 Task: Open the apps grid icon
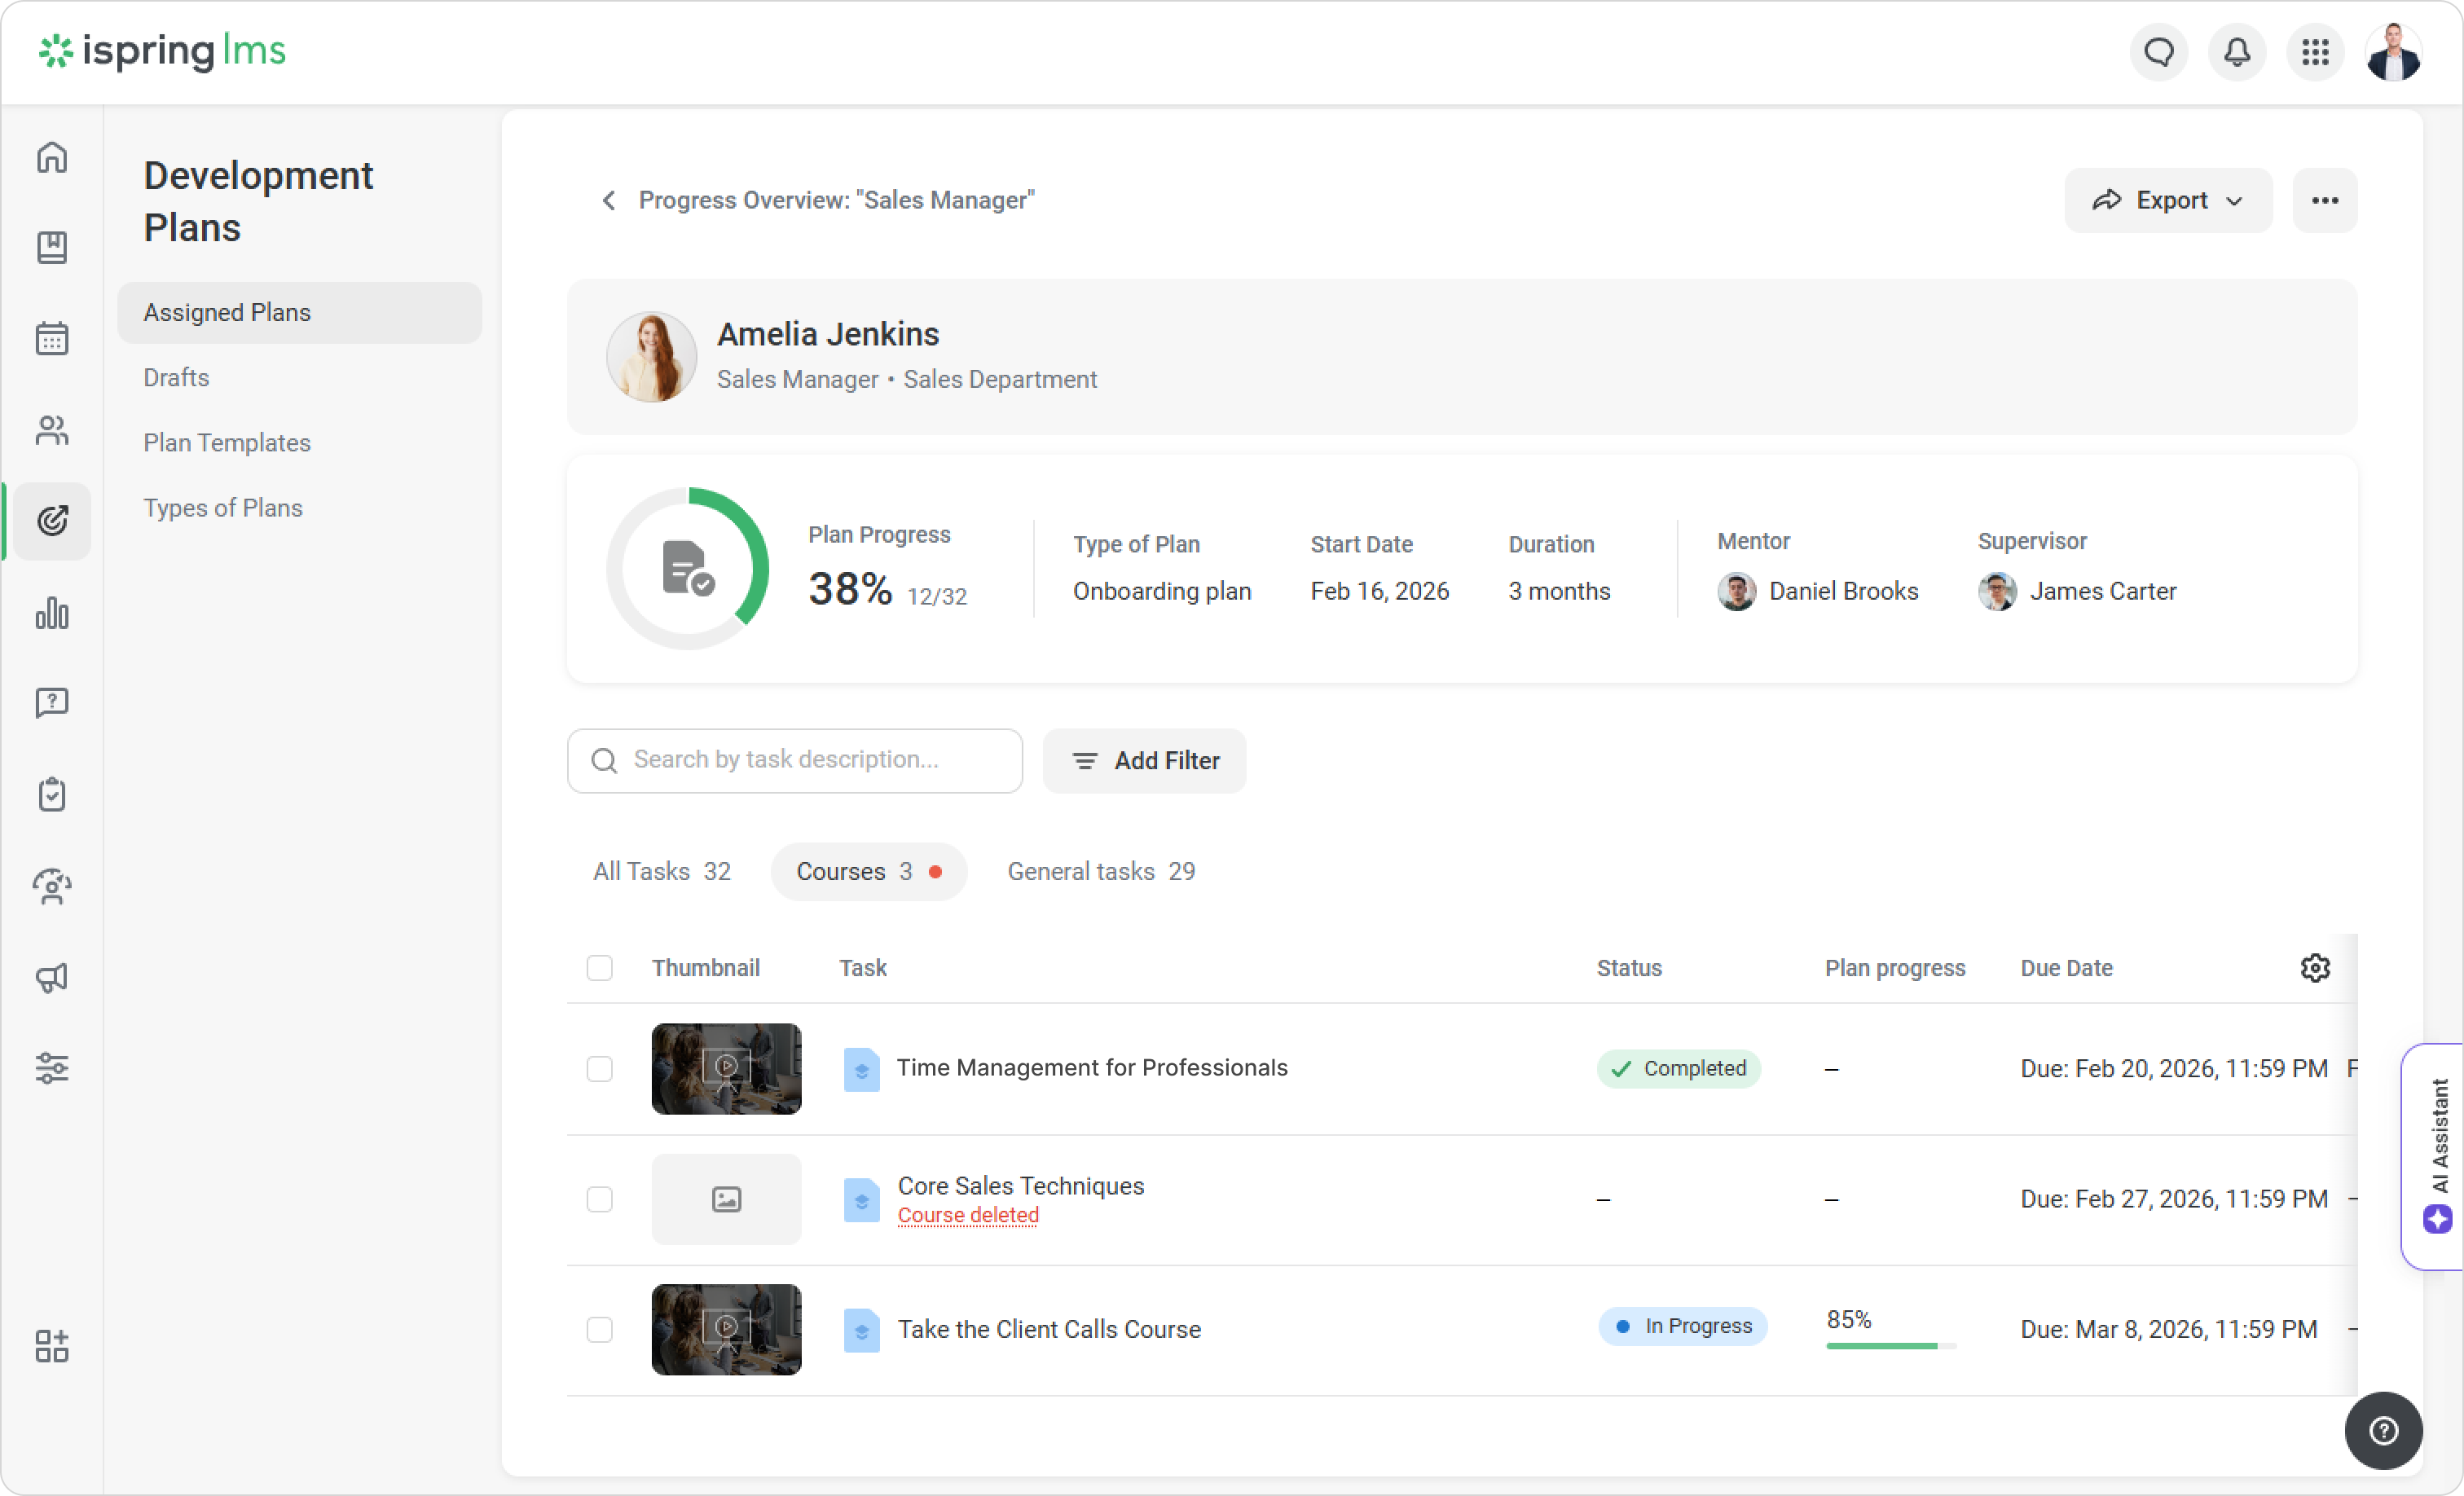[x=2315, y=52]
